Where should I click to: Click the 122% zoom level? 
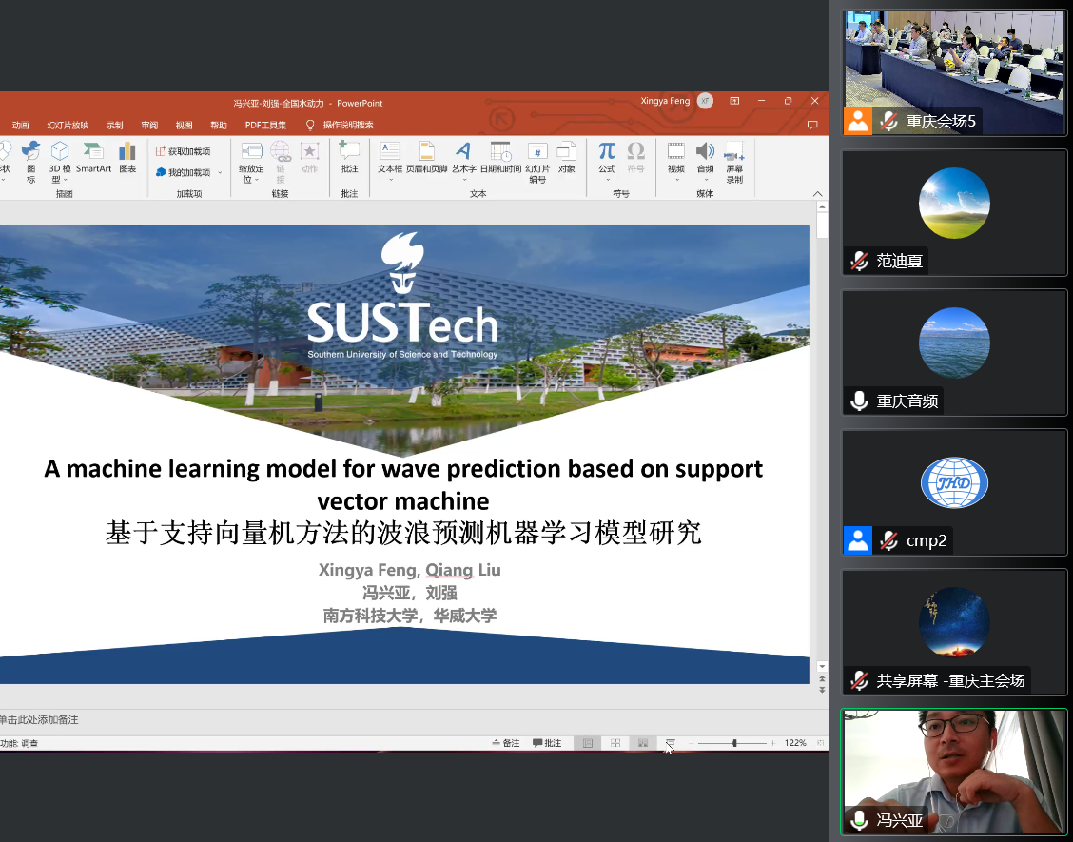795,743
